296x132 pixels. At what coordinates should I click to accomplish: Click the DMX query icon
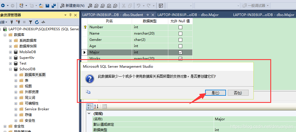coord(103,6)
